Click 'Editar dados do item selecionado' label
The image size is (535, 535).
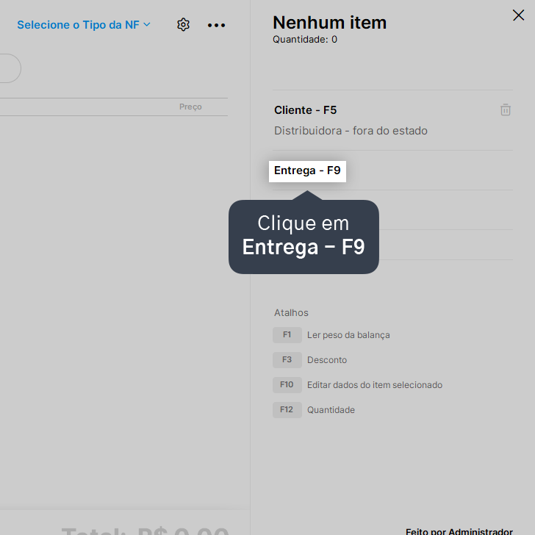375,385
